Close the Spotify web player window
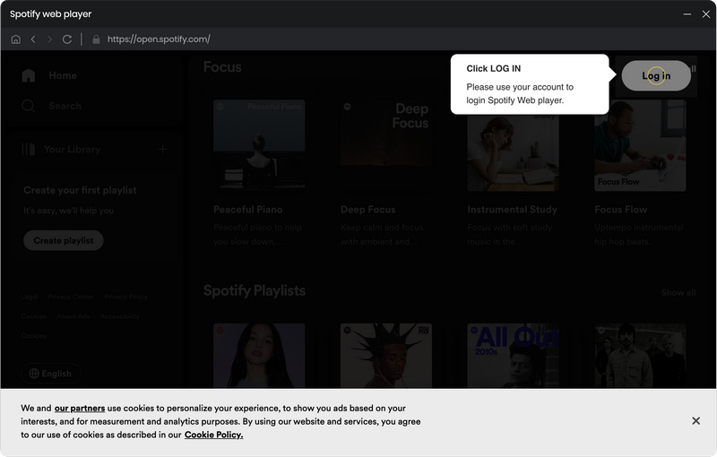 [x=706, y=14]
